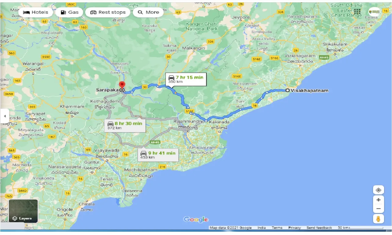The height and width of the screenshot is (235, 392).
Task: Click the Kirandul town label
Action: click(150, 27)
